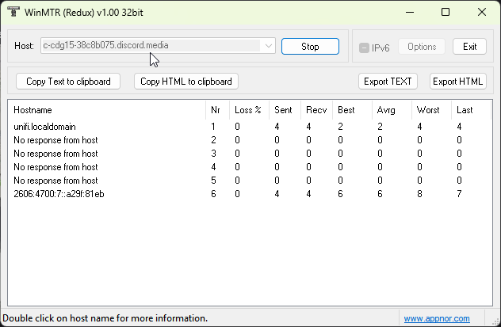Image resolution: width=501 pixels, height=327 pixels.
Task: Click the status bar hint text
Action: click(105, 318)
